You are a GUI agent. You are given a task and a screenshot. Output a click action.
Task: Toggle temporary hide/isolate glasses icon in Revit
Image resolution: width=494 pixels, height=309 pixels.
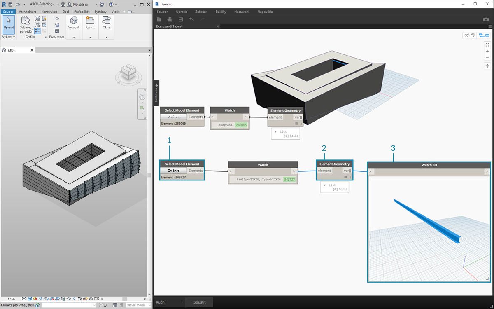pyautogui.click(x=69, y=298)
